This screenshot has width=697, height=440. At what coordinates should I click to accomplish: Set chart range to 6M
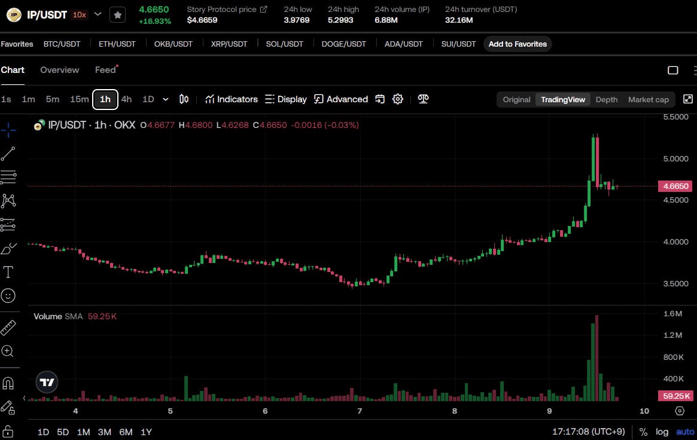click(x=126, y=432)
